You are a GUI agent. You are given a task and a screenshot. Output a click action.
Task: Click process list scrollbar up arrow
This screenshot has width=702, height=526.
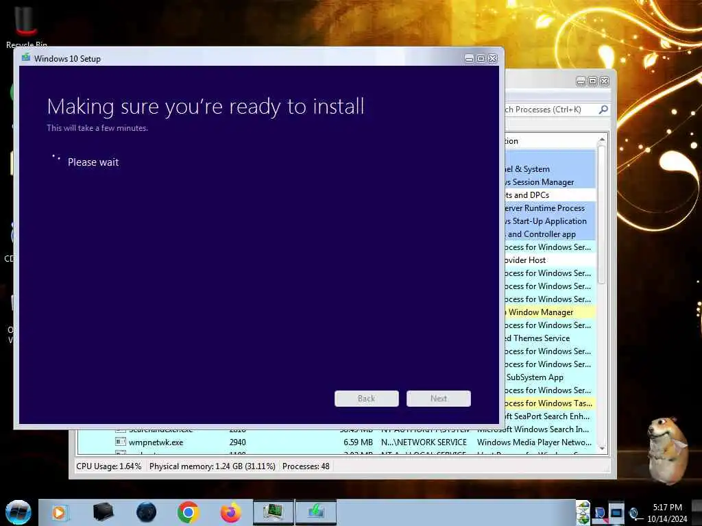602,140
